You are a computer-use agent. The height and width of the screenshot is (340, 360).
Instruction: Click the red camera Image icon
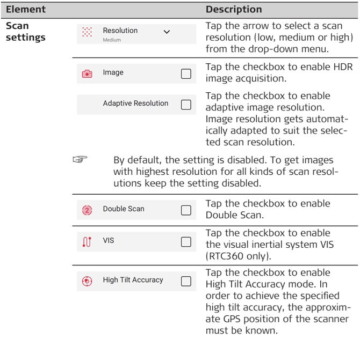point(87,74)
